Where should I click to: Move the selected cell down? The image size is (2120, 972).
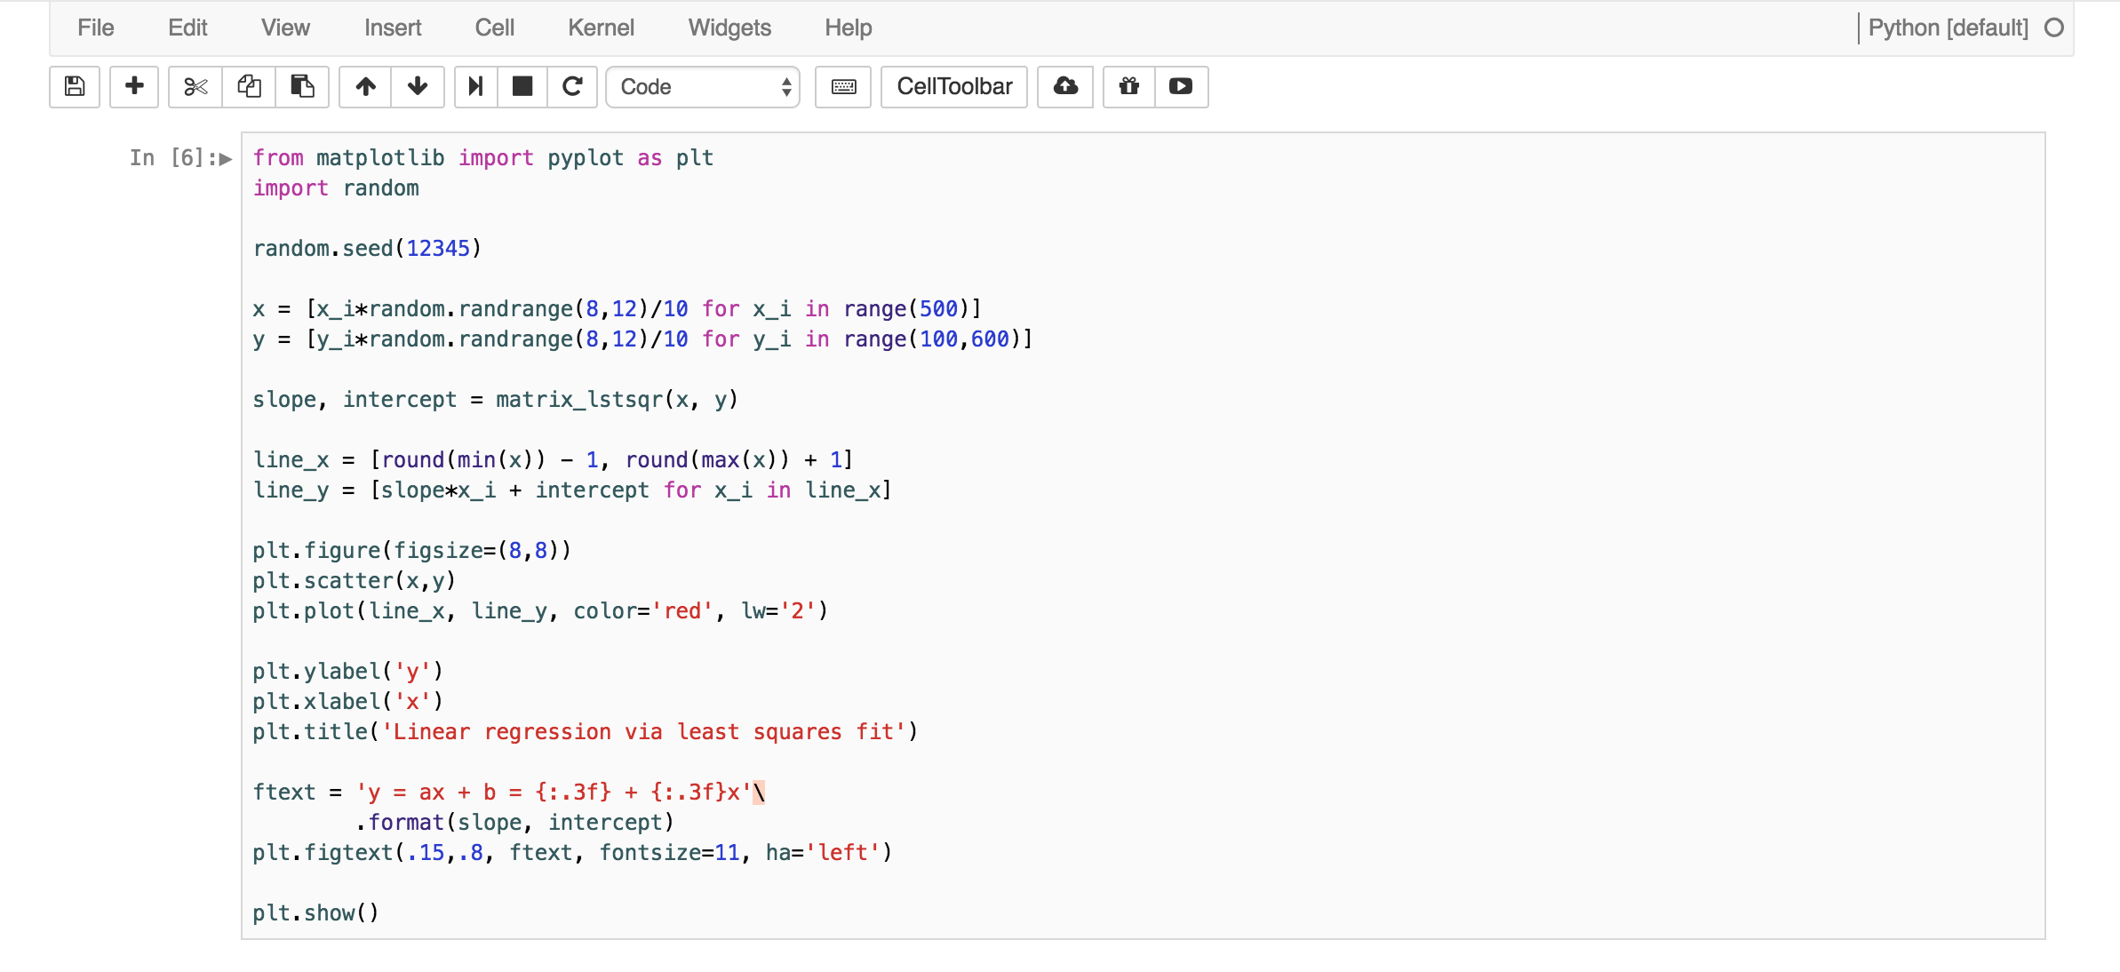point(418,86)
